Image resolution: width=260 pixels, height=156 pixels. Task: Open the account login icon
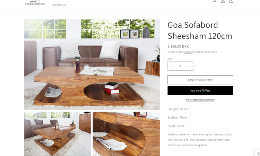223,1
